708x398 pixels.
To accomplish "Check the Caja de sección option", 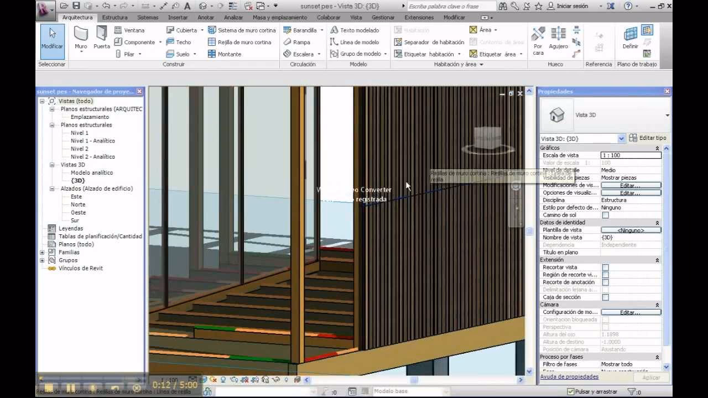I will click(606, 297).
